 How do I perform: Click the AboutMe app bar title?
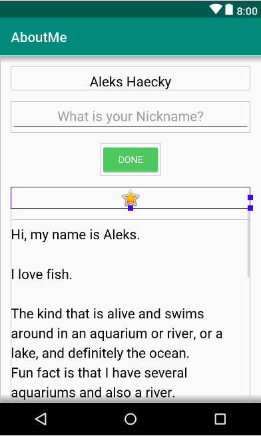[x=39, y=37]
